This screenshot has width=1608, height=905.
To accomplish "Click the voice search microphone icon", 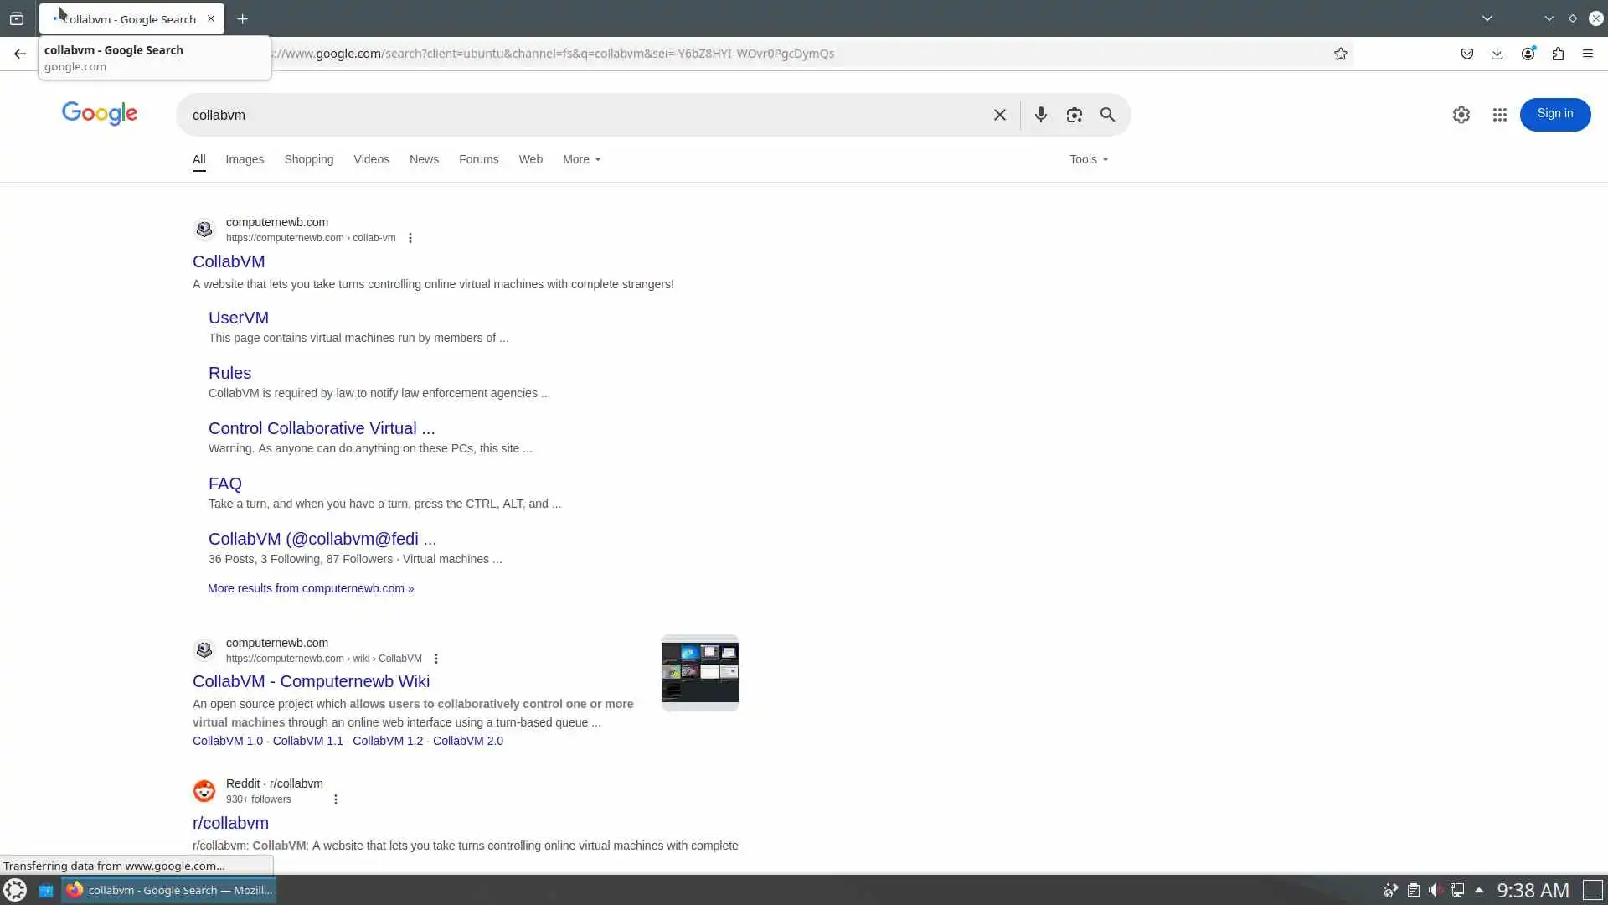I will coord(1040,115).
